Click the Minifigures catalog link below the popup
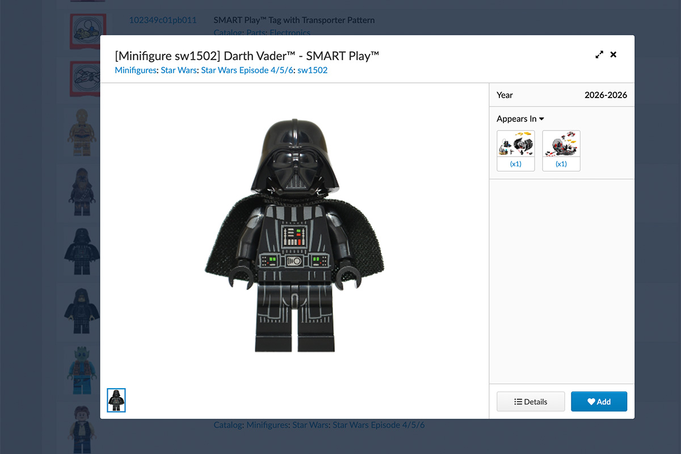 pyautogui.click(x=267, y=424)
